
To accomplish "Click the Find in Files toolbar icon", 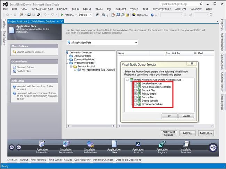I will [x=103, y=15].
